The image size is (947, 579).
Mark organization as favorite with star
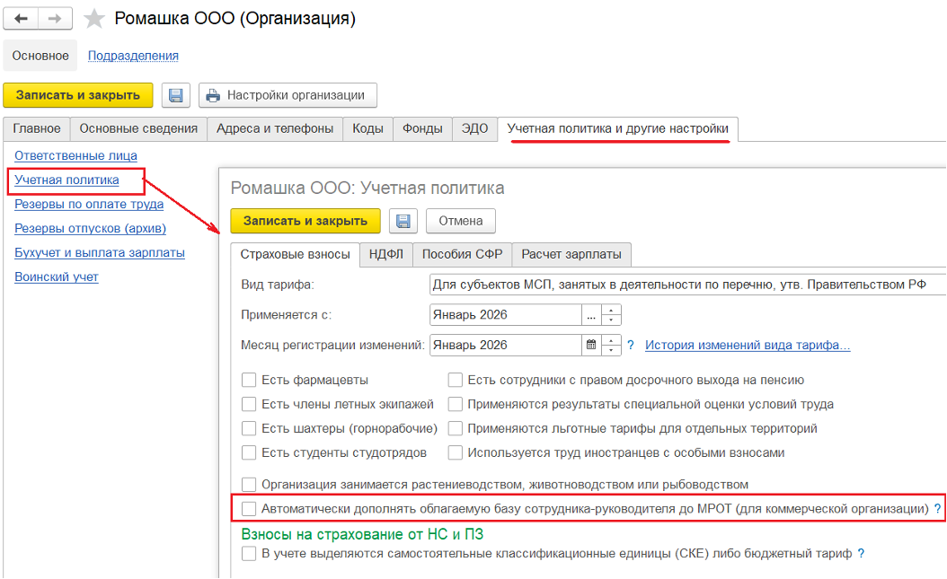(93, 19)
